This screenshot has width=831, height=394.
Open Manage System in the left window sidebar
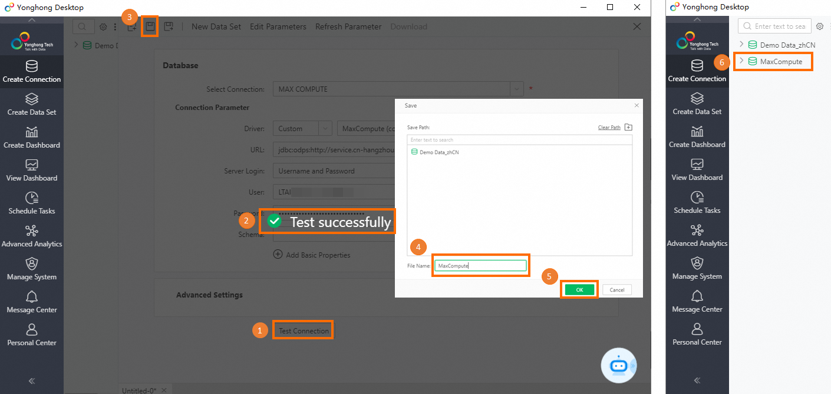pos(32,269)
